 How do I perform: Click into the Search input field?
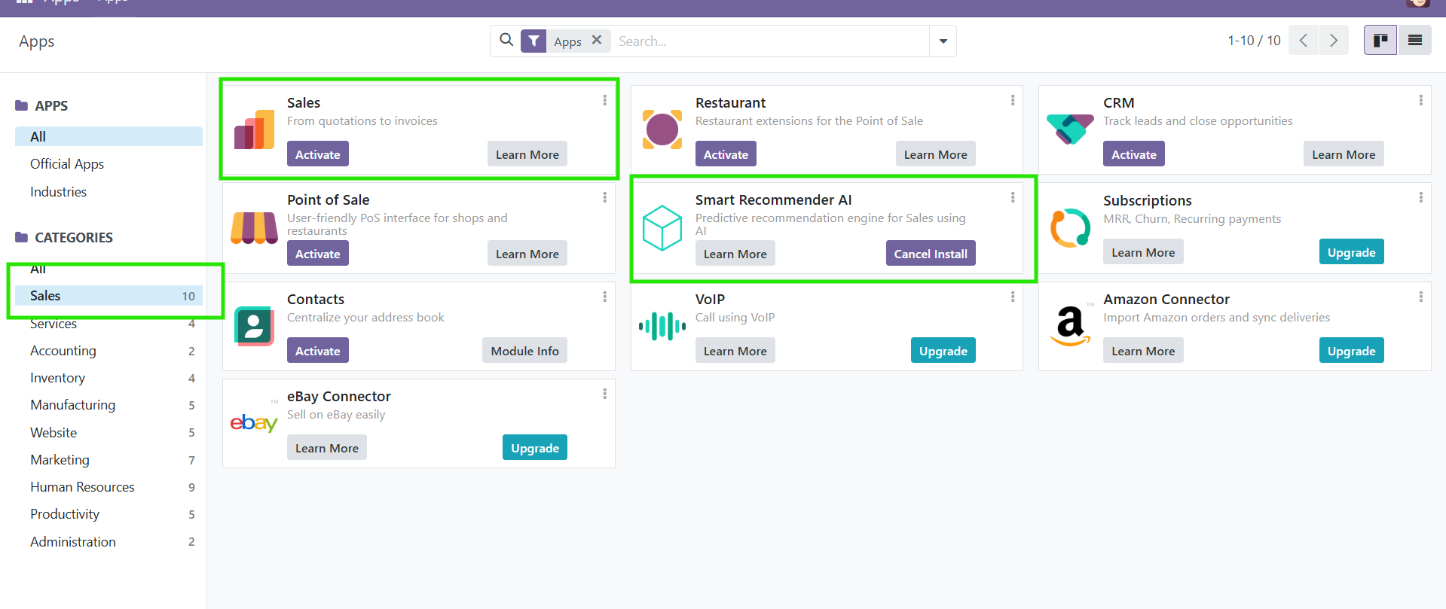pyautogui.click(x=769, y=41)
